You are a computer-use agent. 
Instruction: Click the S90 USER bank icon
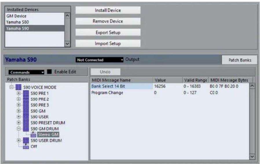click(x=26, y=117)
